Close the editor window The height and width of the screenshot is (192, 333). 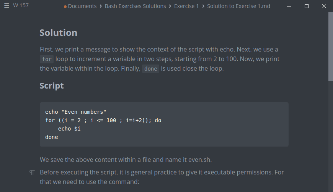point(324,6)
